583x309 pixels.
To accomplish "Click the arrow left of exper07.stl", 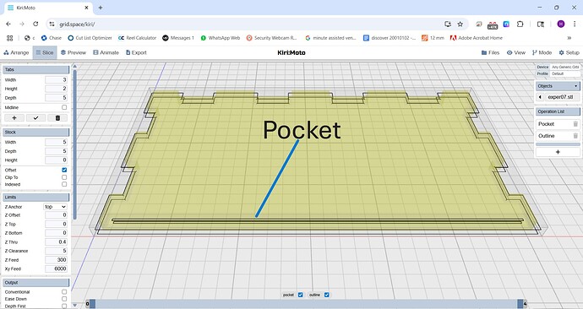I will 540,97.
